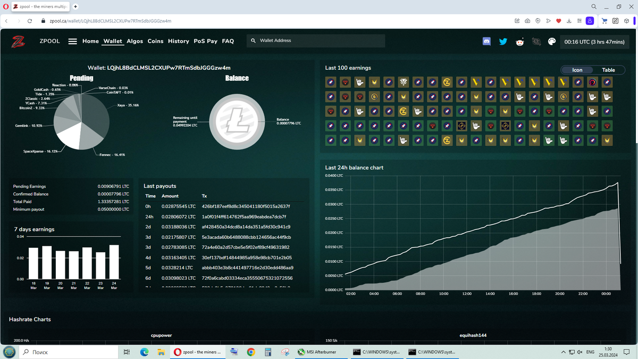
Task: Open the clock showing 1:30 25.03.2024
Action: [x=608, y=352]
